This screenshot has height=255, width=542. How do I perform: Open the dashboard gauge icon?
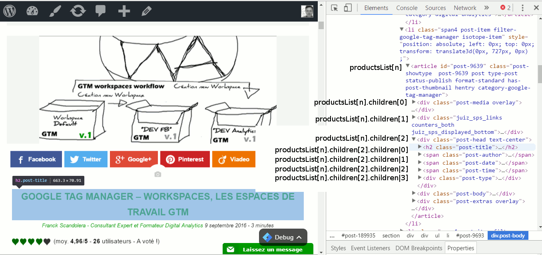(33, 11)
